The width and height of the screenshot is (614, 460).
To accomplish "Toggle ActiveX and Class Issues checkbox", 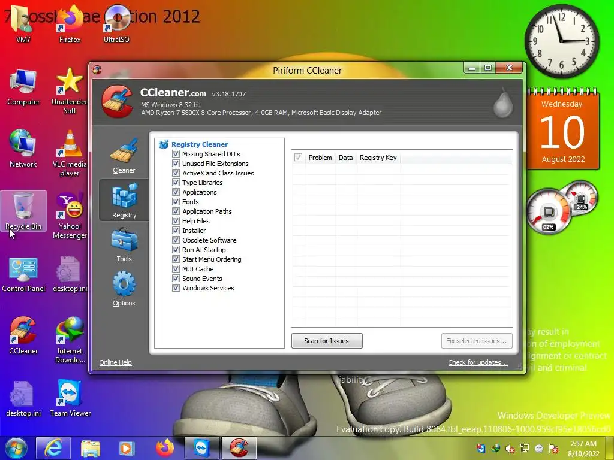I will point(176,173).
